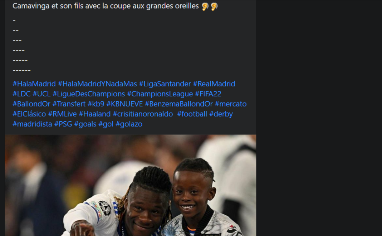Open the #HalaMadrid hashtag link

(x=34, y=84)
